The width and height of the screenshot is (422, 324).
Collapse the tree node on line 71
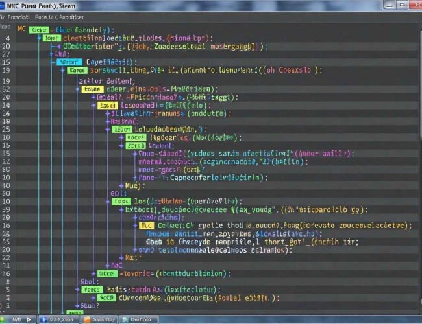click(108, 266)
